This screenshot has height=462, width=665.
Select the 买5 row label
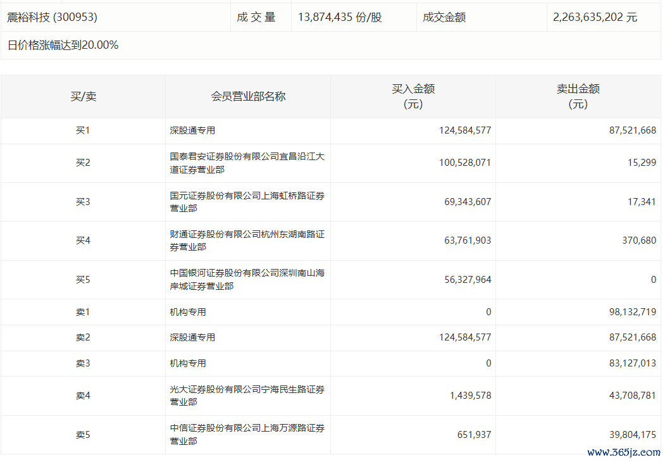tap(83, 280)
